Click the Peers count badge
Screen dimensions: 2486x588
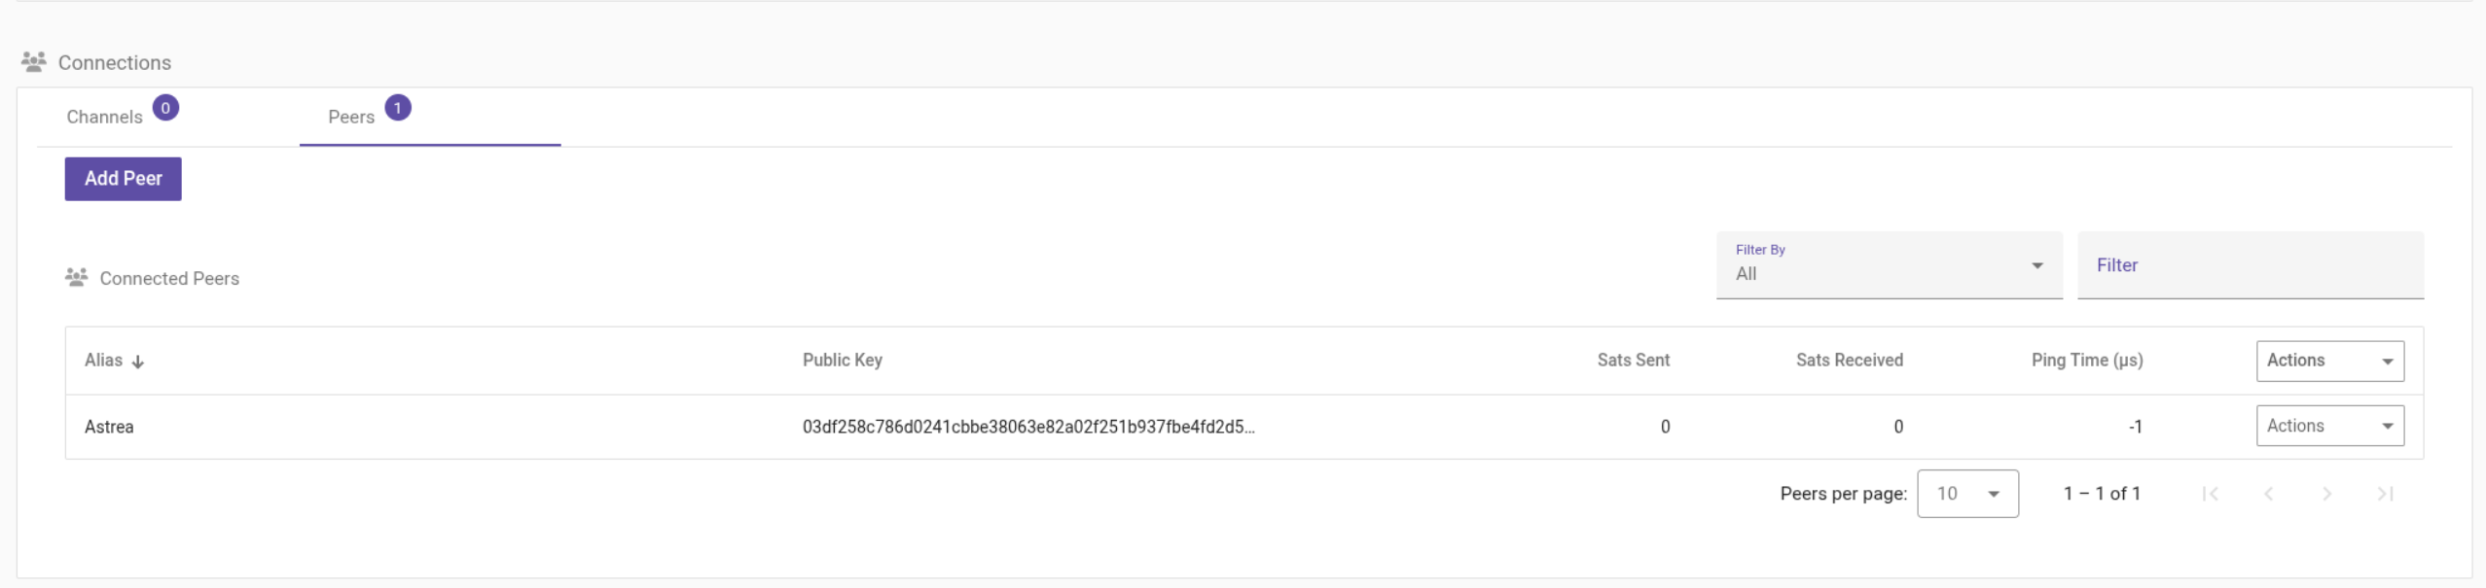398,108
